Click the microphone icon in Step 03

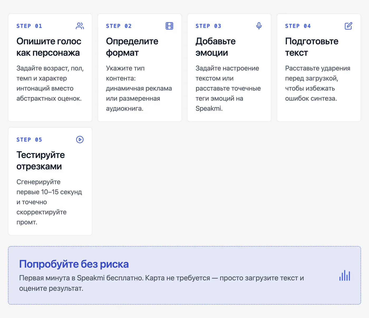click(x=259, y=26)
